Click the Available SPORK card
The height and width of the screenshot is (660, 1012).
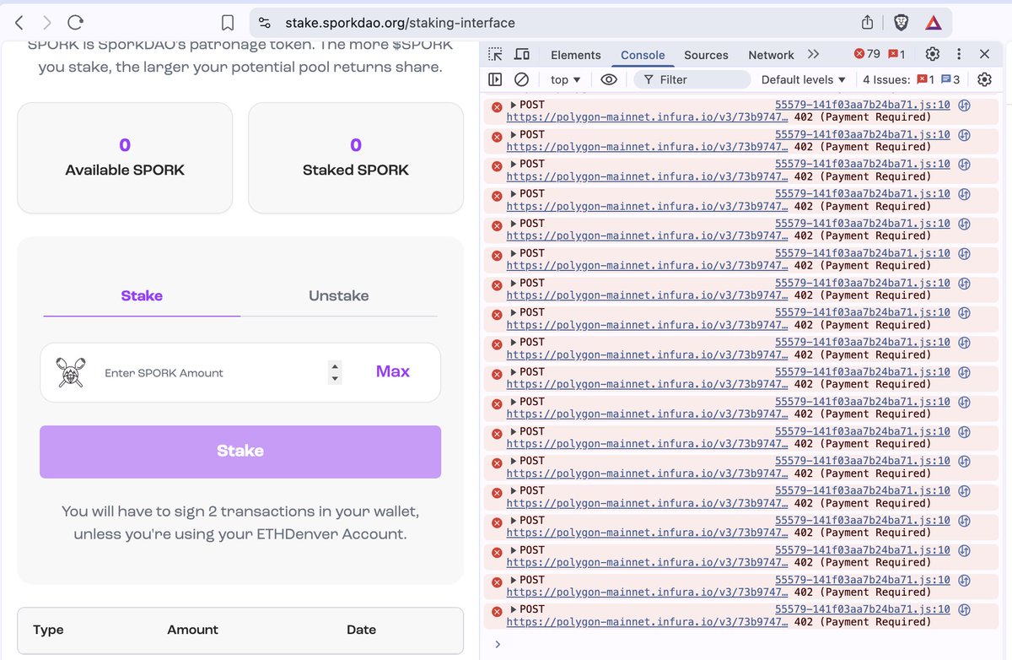point(125,158)
